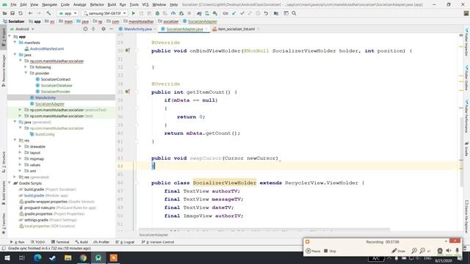The width and height of the screenshot is (470, 264).
Task: Click the Git Commit checkmark icon
Action: (x=242, y=13)
